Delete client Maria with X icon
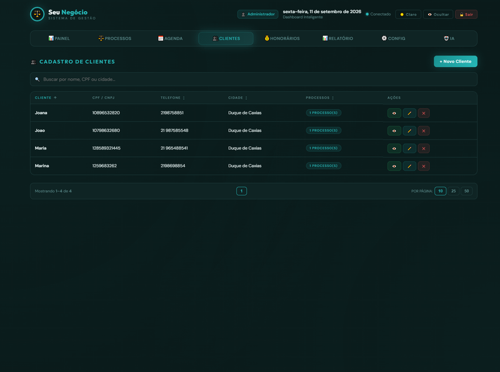 424,148
